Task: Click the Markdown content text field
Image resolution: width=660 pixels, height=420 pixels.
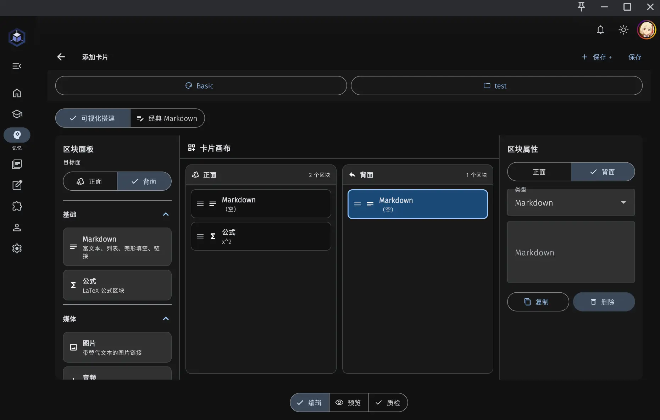Action: pyautogui.click(x=571, y=252)
